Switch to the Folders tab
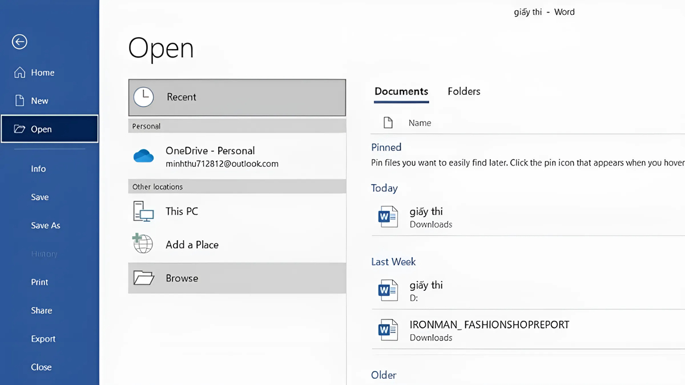The width and height of the screenshot is (685, 385). tap(464, 91)
